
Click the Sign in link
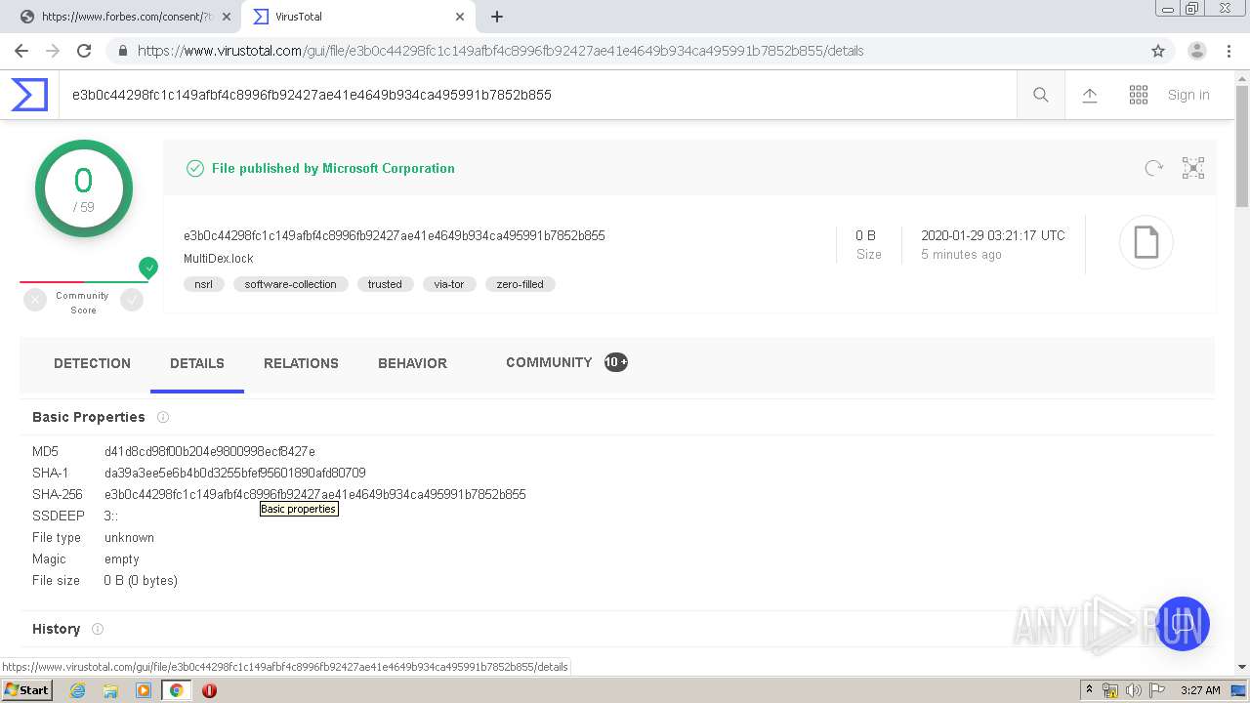coord(1188,95)
